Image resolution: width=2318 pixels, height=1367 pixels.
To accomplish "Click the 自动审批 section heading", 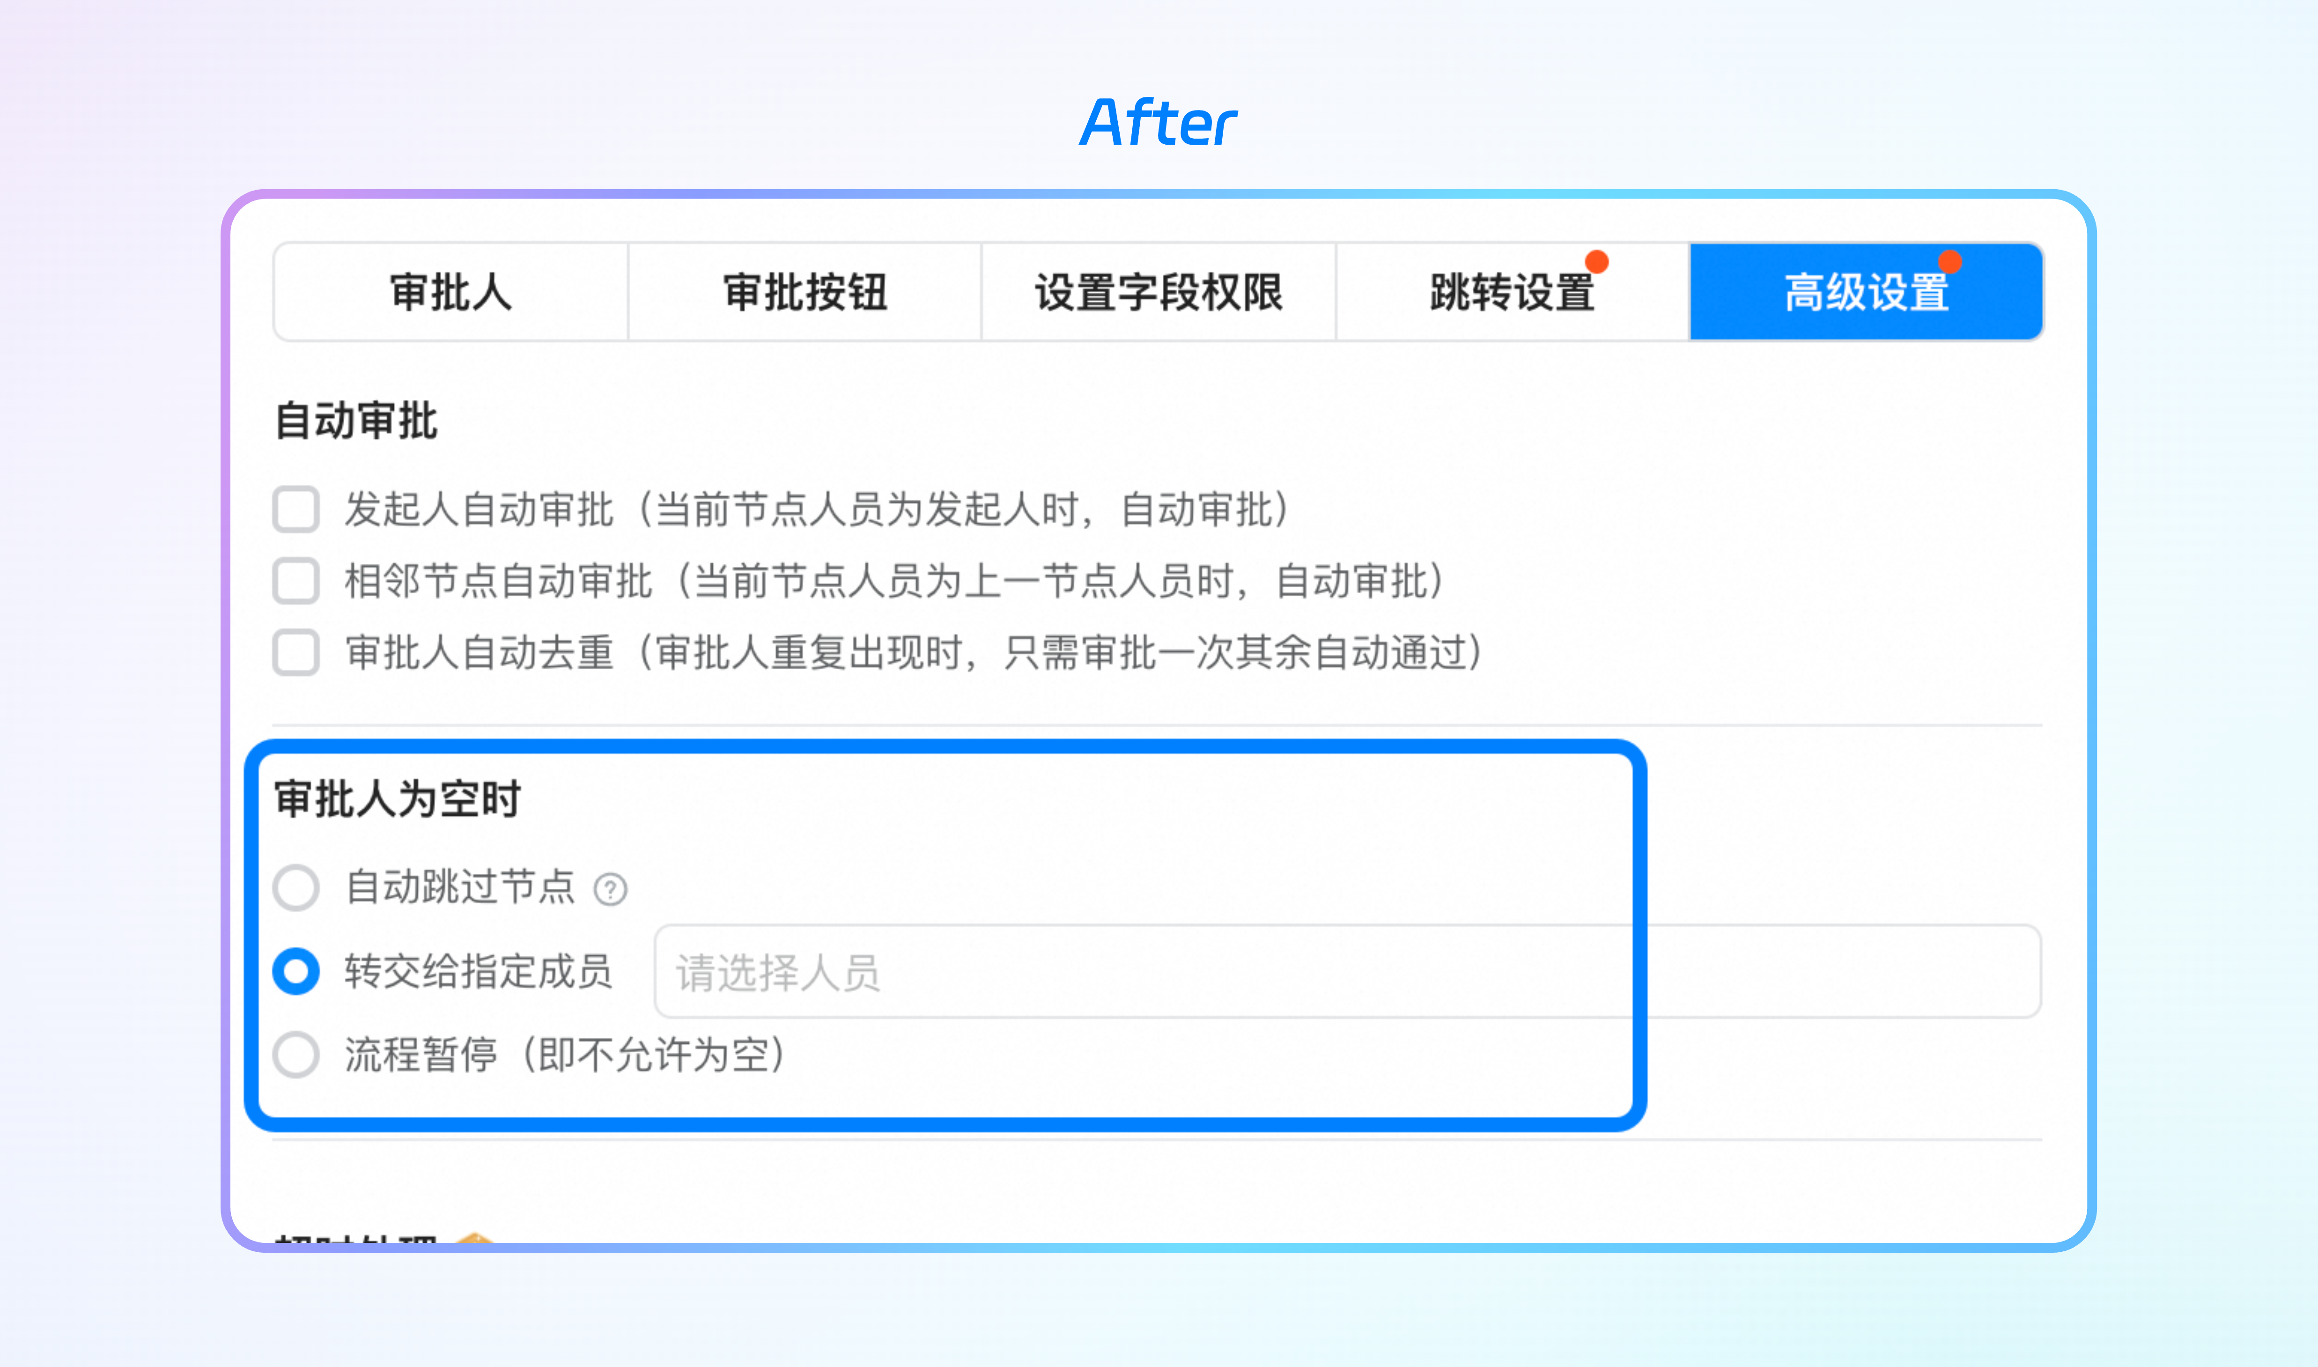I will point(356,421).
